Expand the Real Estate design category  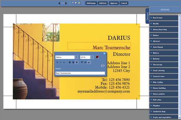click(x=164, y=18)
